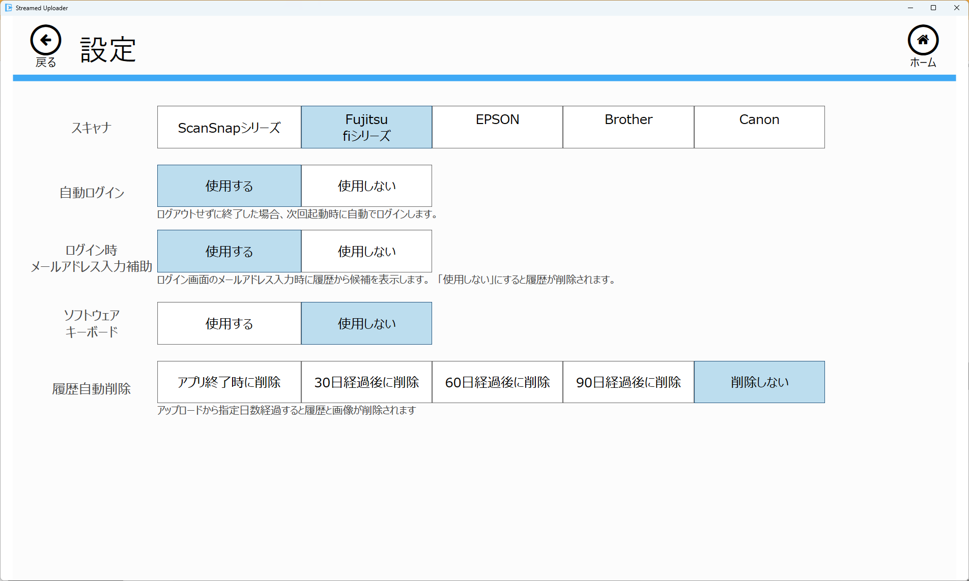Select アプリ終了時に削除 history option
The width and height of the screenshot is (969, 581).
coord(229,382)
